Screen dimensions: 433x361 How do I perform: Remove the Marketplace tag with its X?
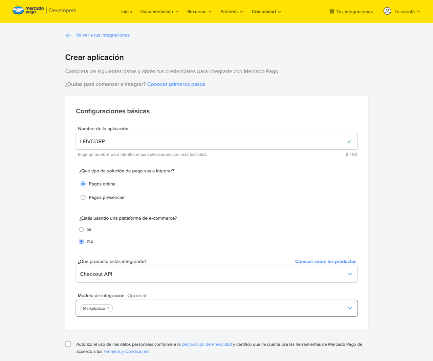108,308
